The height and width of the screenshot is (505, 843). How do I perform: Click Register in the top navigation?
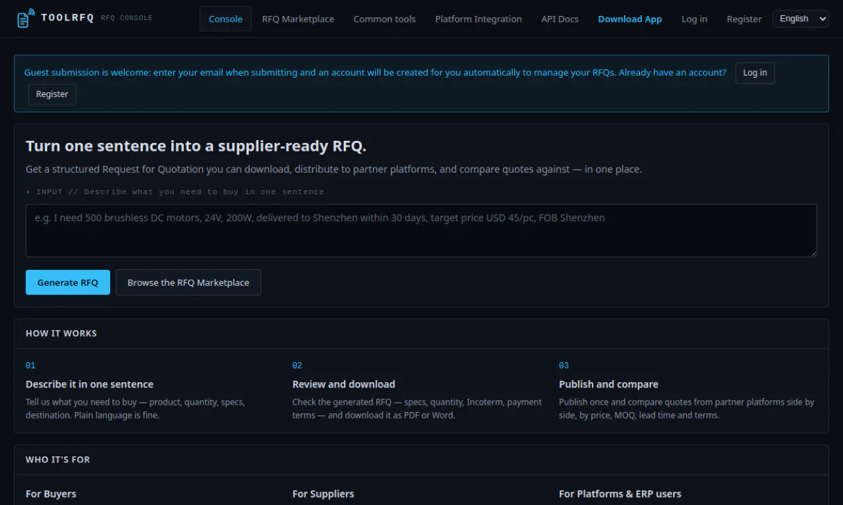tap(744, 19)
